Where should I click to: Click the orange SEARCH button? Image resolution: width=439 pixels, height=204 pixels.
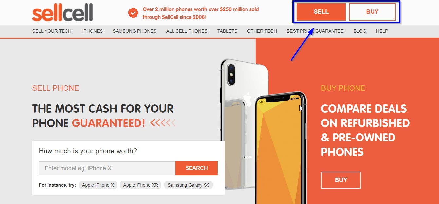tap(196, 168)
